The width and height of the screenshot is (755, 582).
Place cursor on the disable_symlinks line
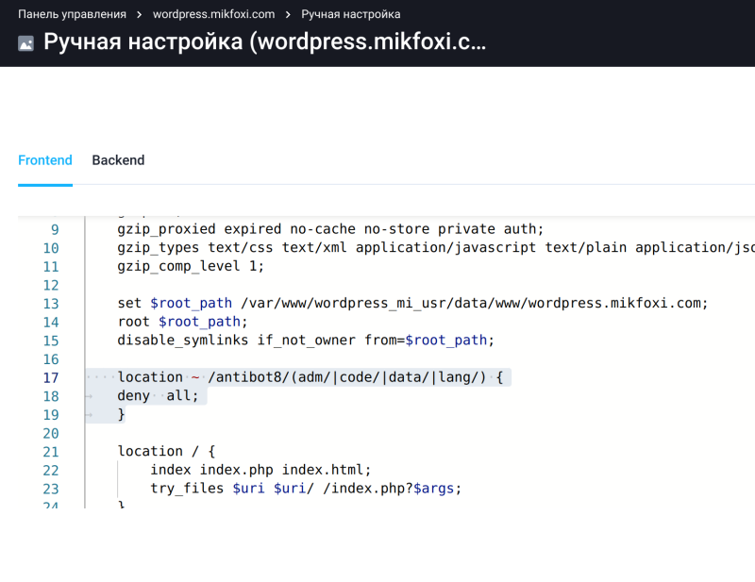(306, 341)
